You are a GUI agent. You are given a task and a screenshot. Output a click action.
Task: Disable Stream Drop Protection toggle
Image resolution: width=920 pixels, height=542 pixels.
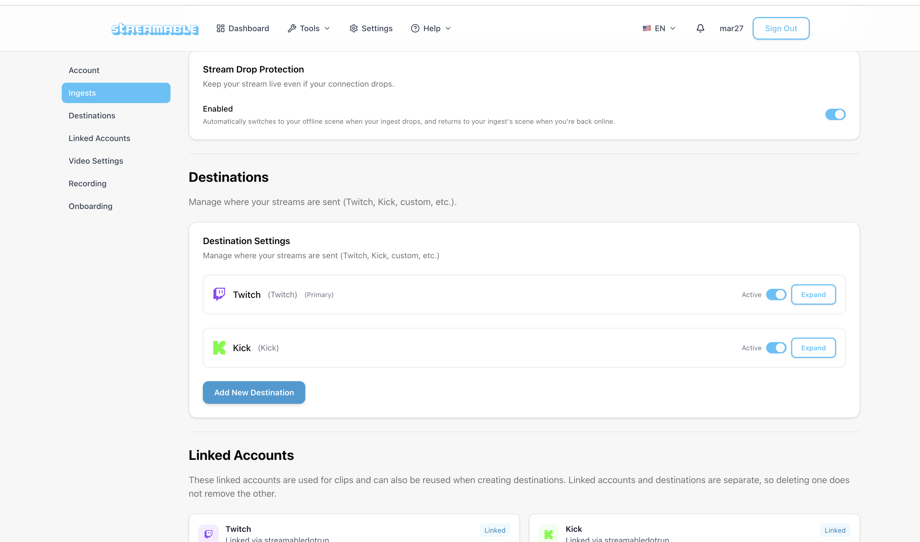[x=835, y=114]
